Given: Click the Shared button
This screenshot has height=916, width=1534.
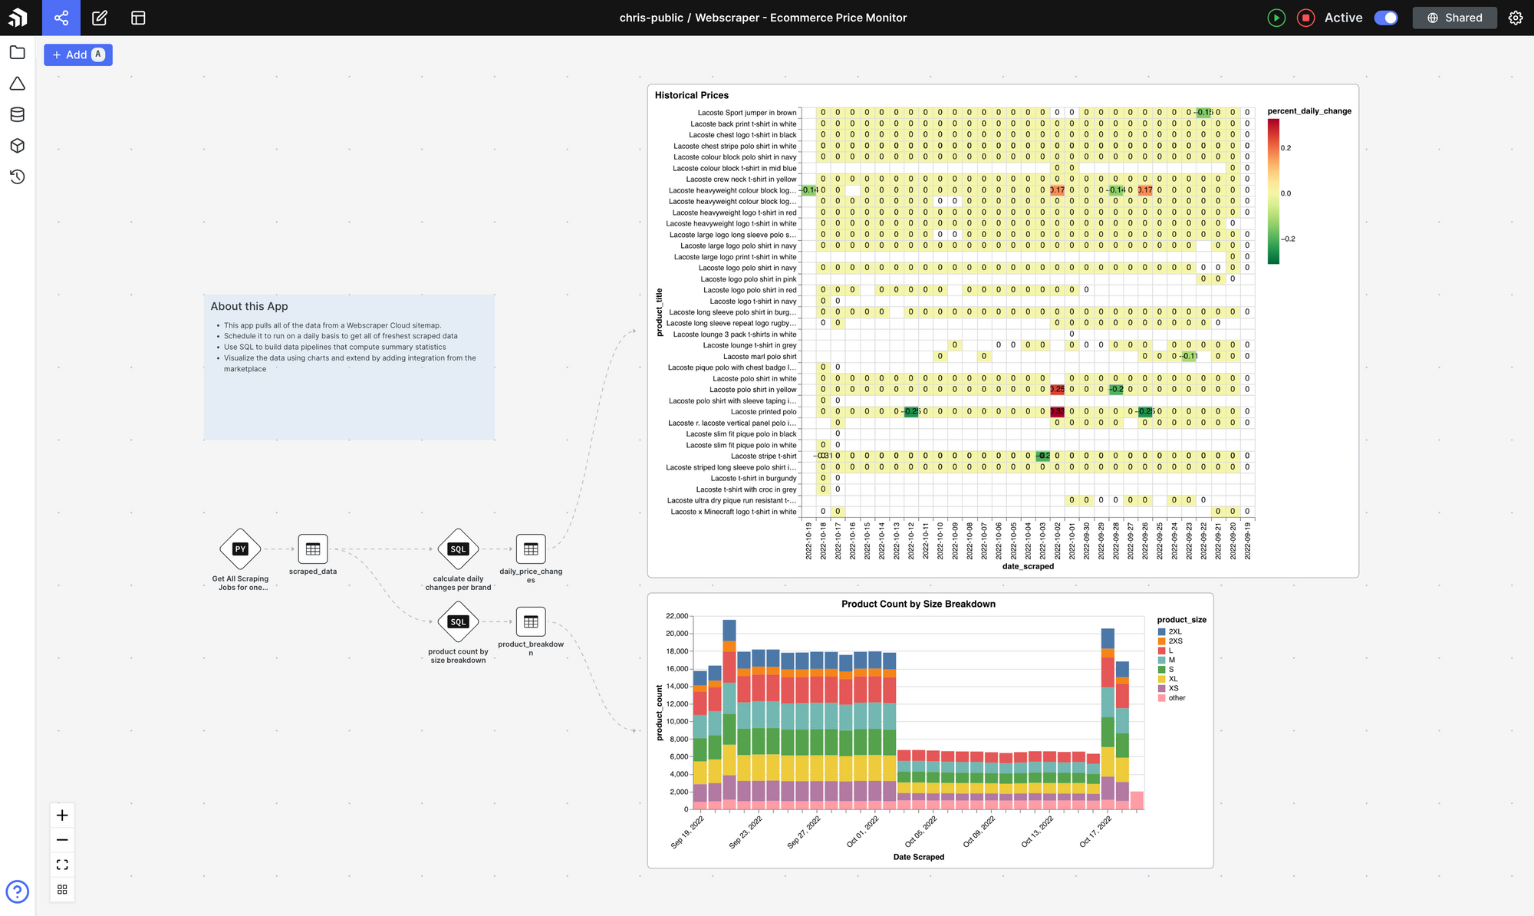Looking at the screenshot, I should pyautogui.click(x=1454, y=18).
